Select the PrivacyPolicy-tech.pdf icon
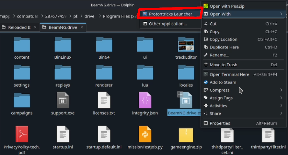 (22, 134)
